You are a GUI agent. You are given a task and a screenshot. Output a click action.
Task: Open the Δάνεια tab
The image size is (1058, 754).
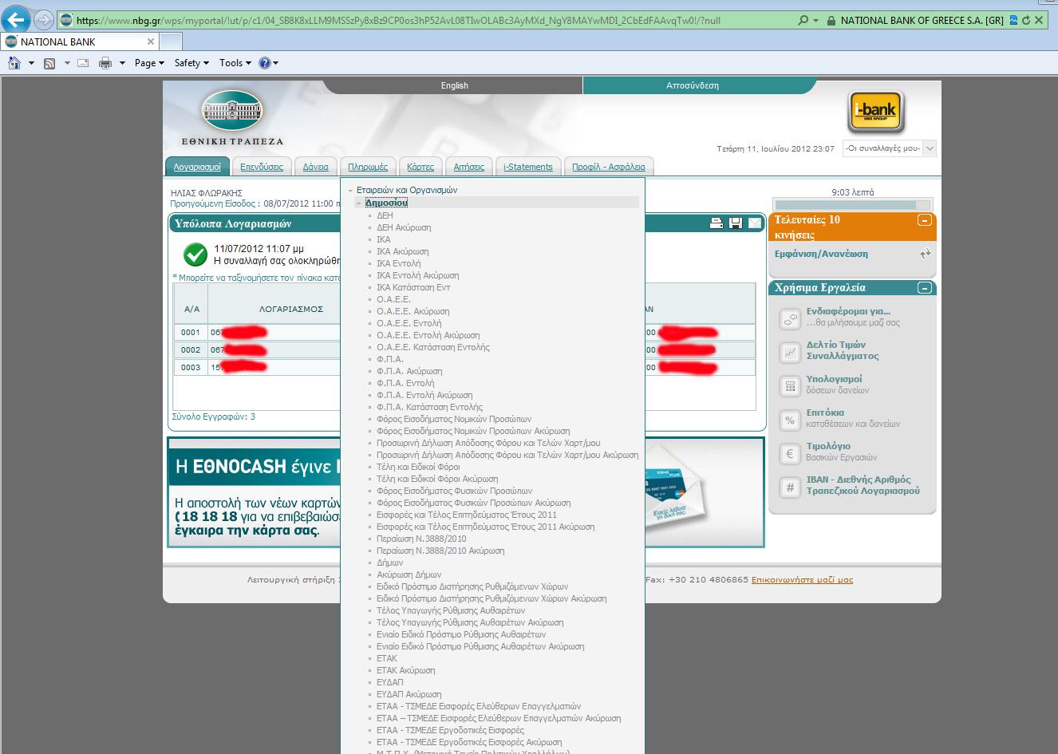[x=316, y=167]
